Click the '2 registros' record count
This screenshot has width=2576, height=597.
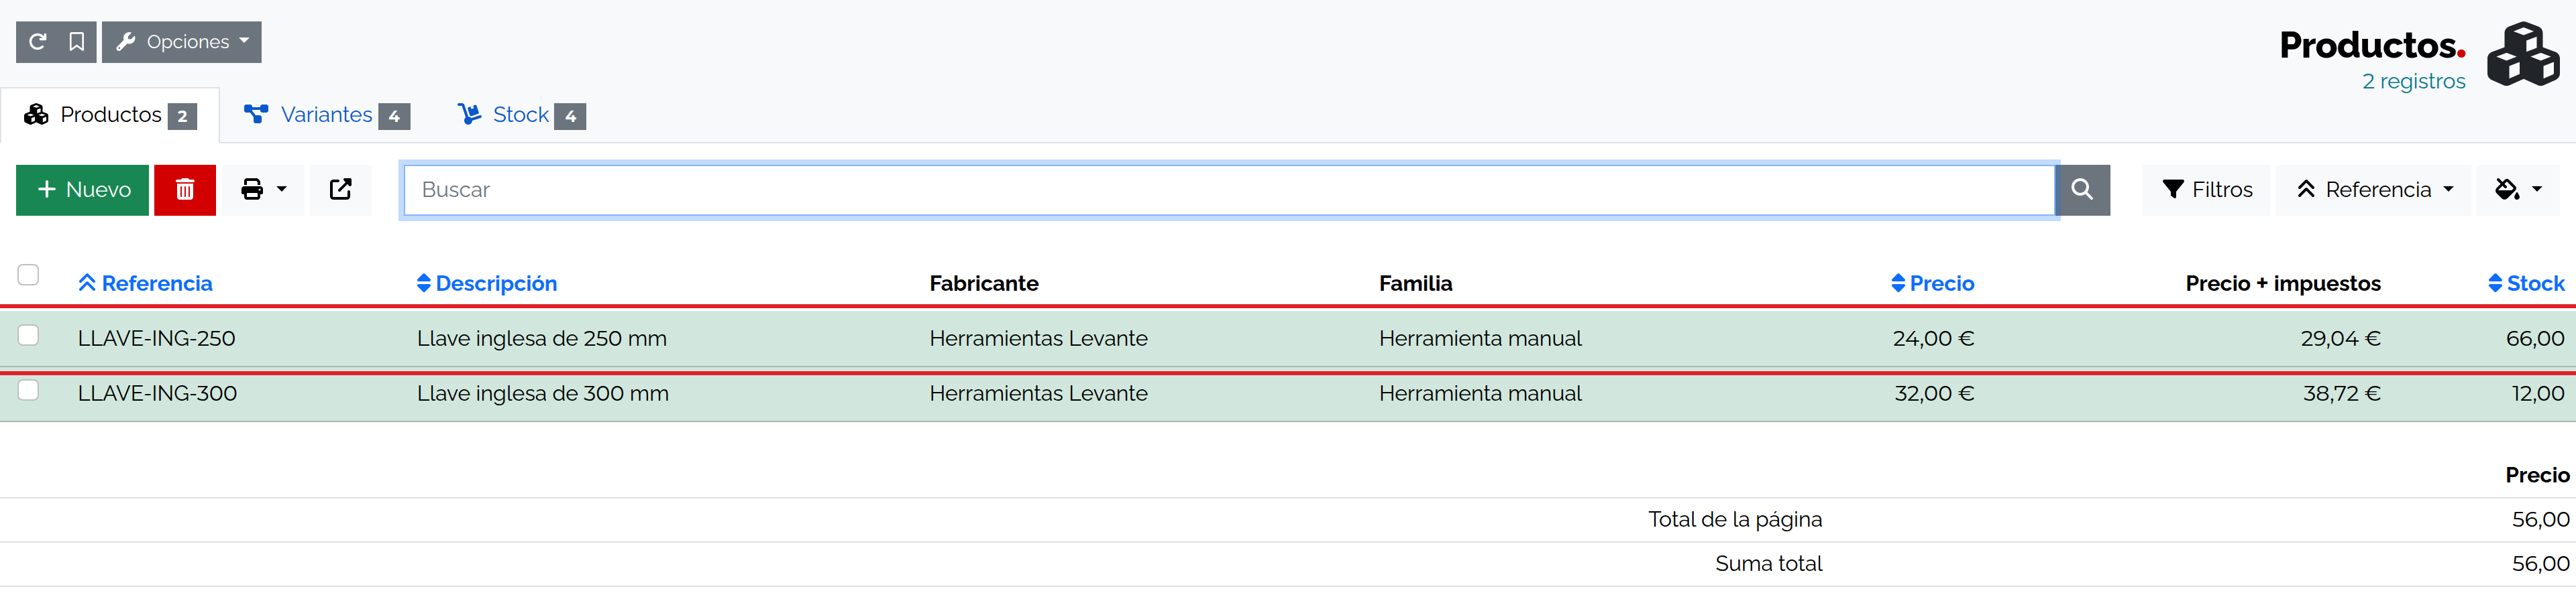(2413, 81)
